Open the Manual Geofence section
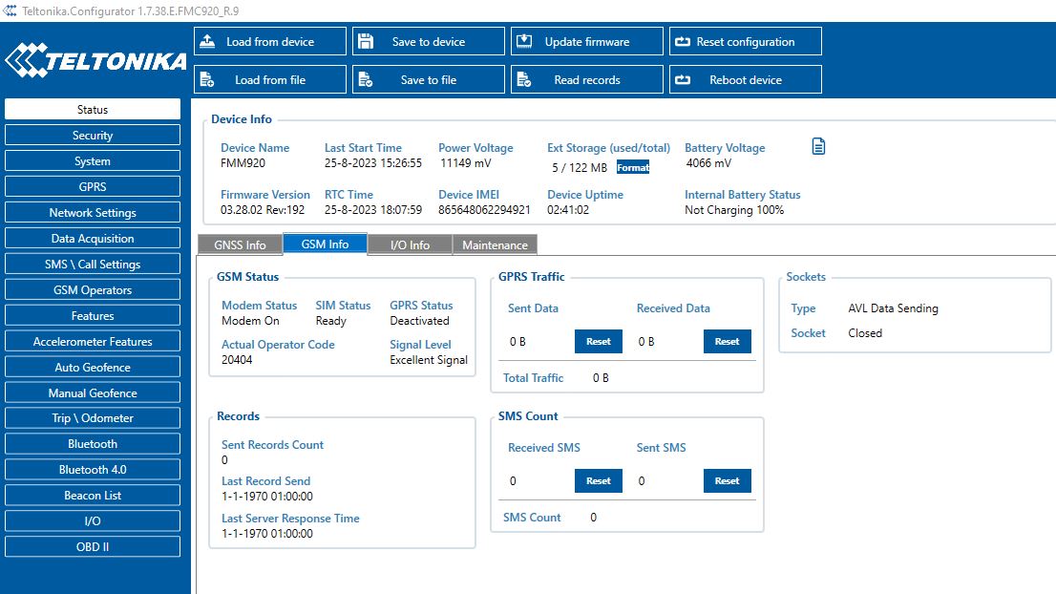Viewport: 1056px width, 594px height. pos(93,392)
